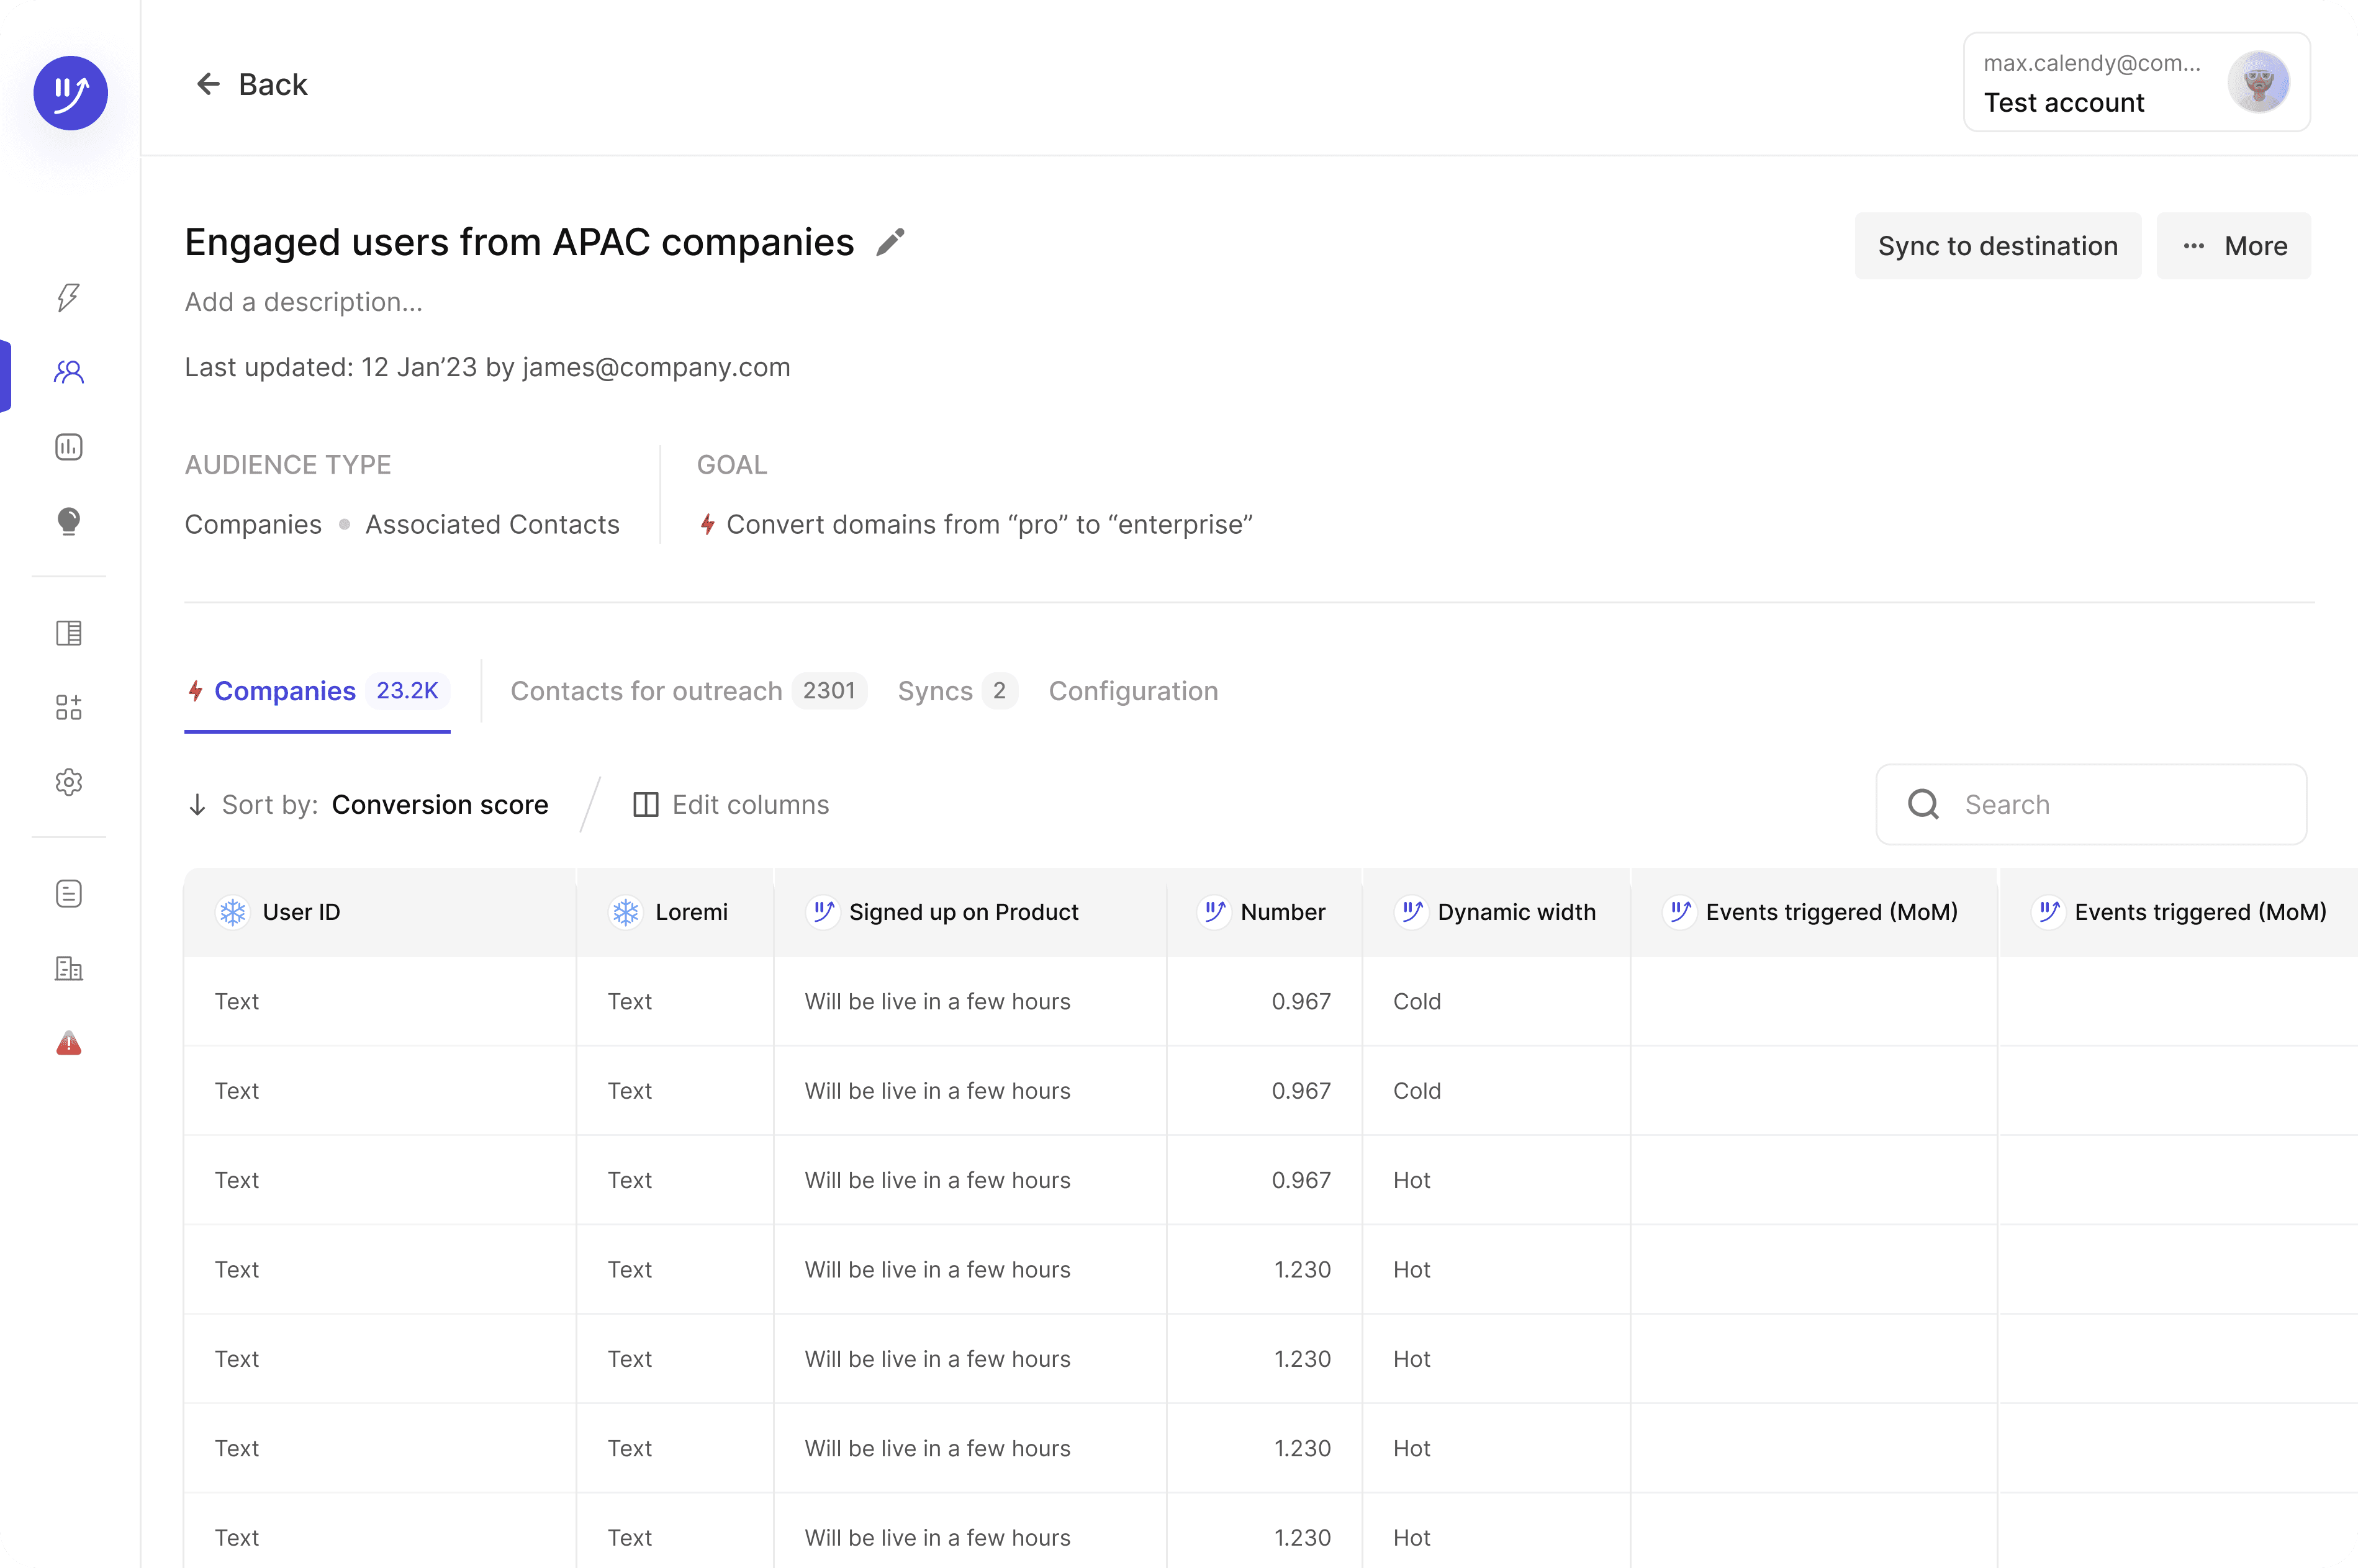The image size is (2358, 1568).
Task: Open the table layout sidebar icon
Action: [68, 633]
